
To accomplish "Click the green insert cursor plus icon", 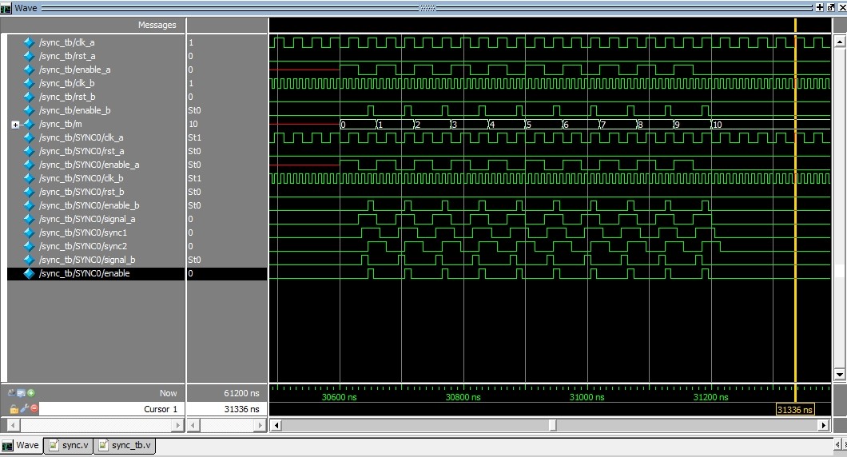I will [31, 393].
